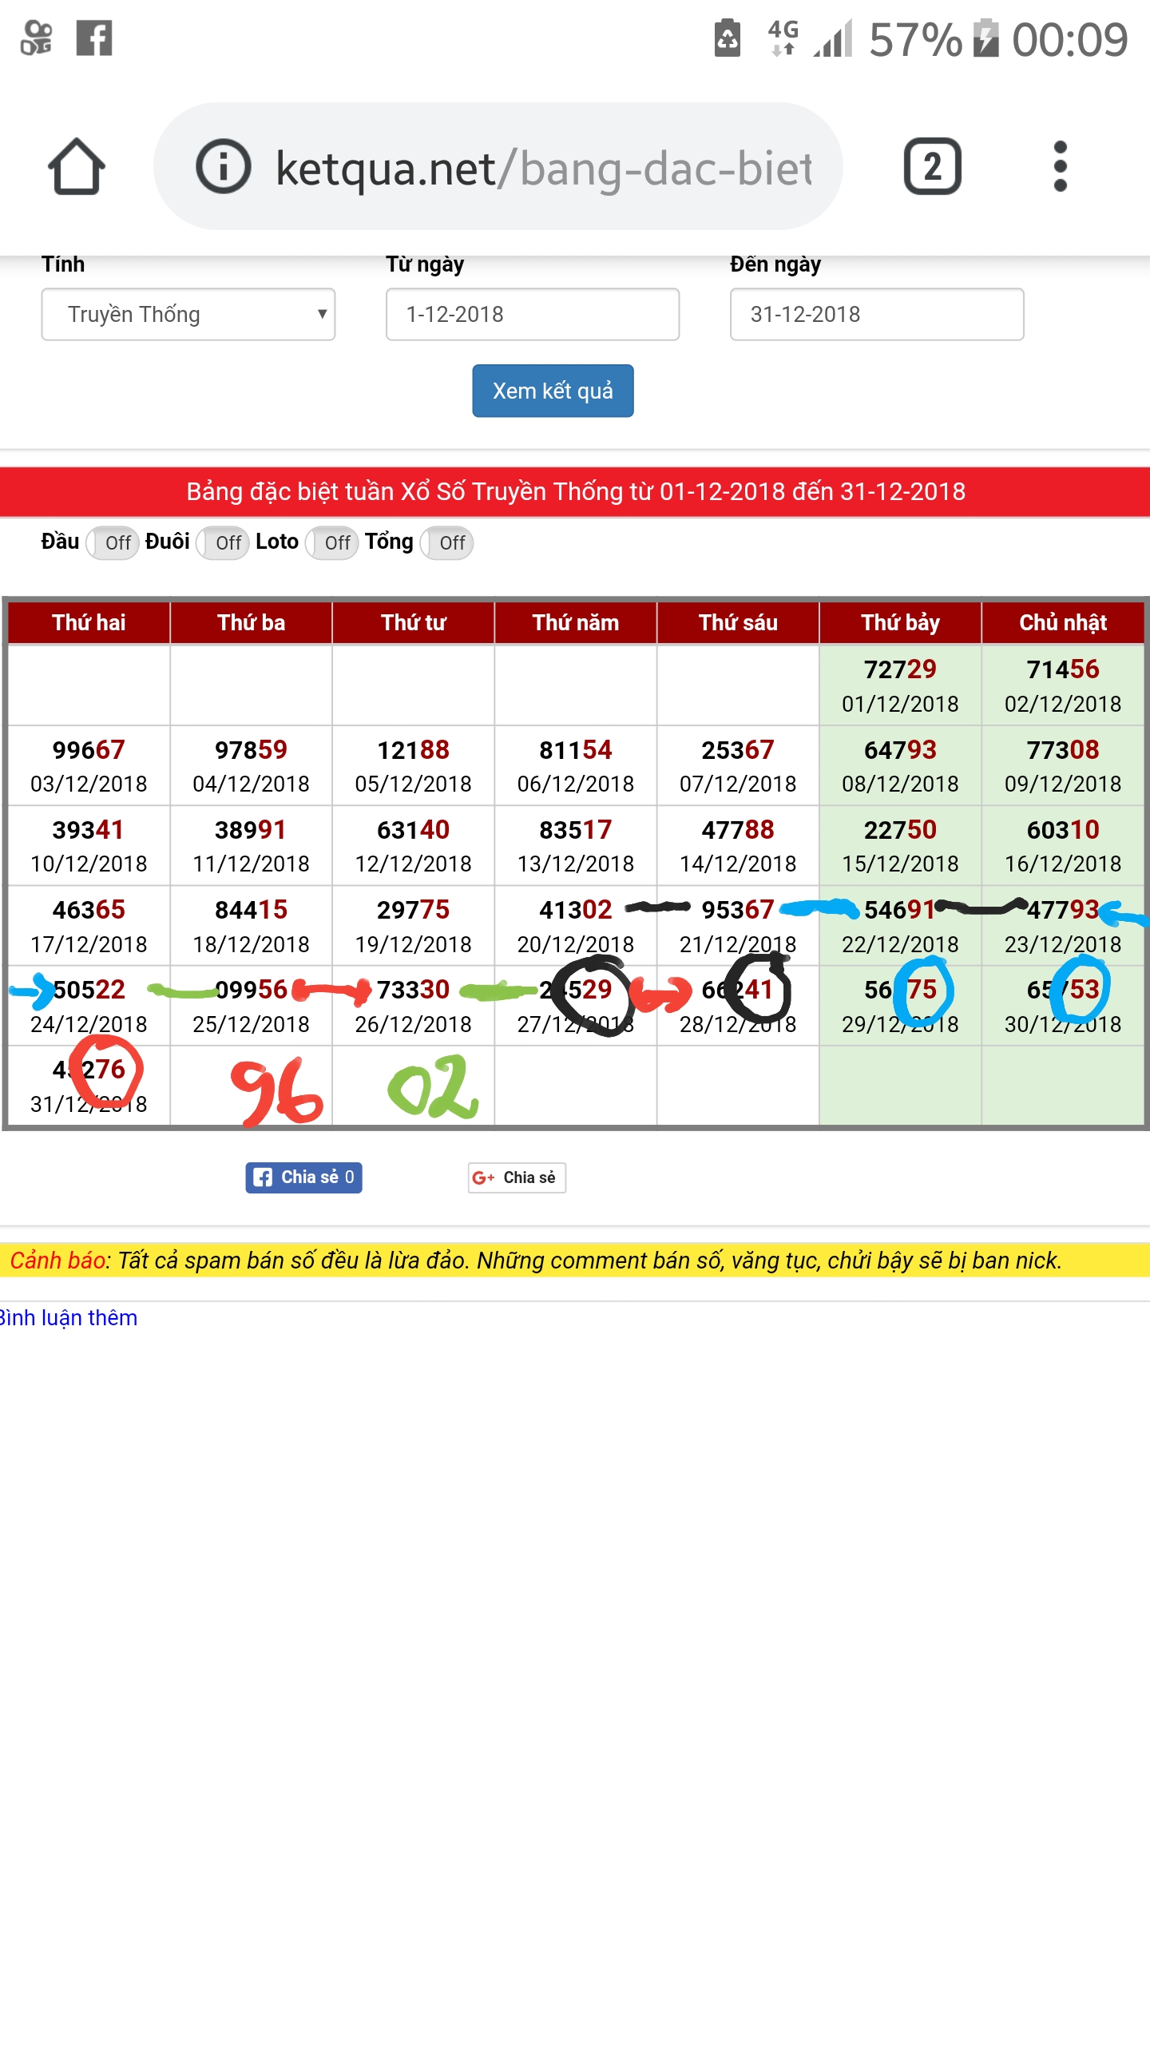
Task: Enable the Loto toggle
Action: 332,543
